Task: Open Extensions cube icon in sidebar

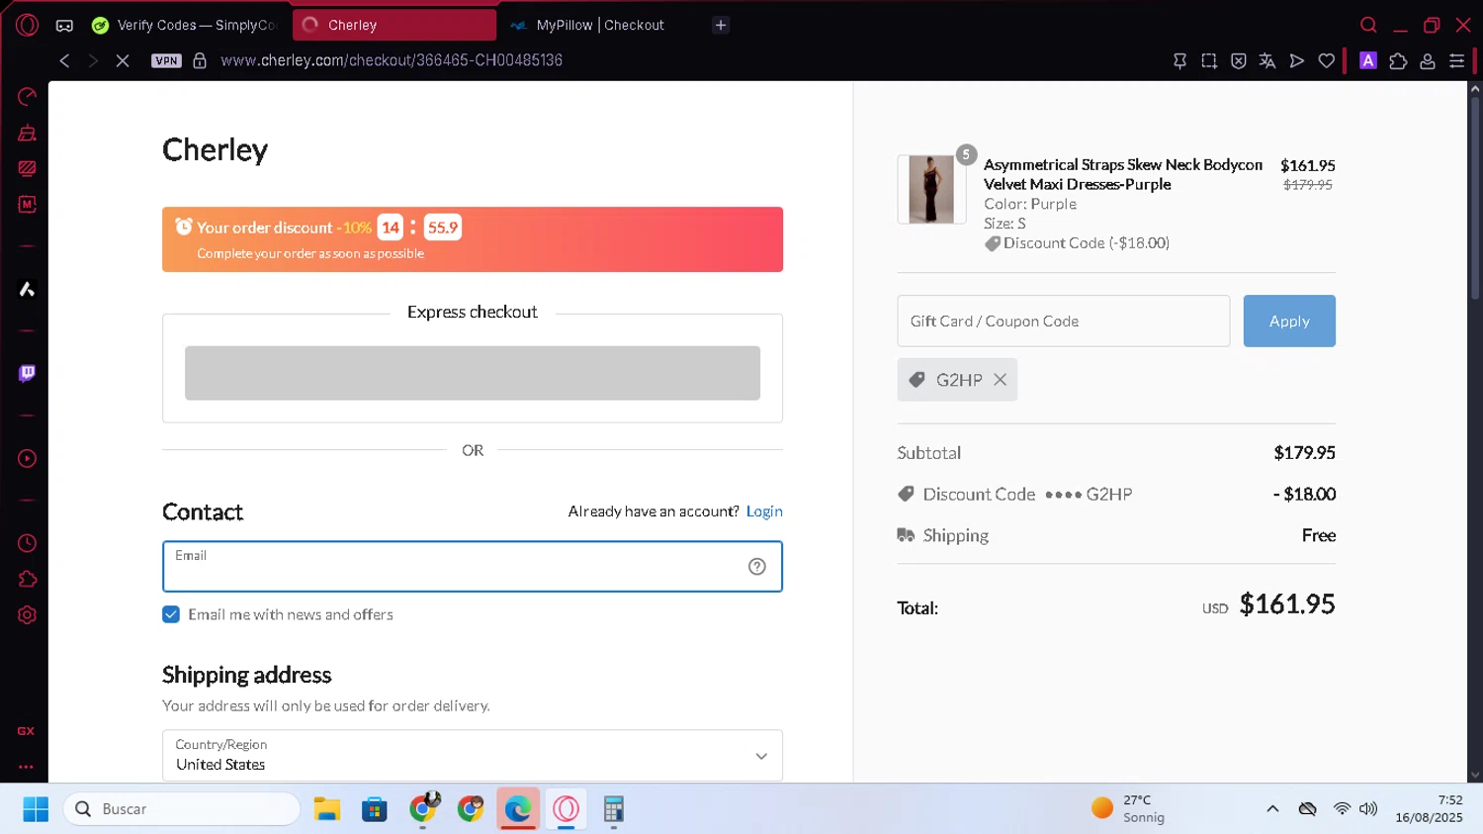Action: 28,579
